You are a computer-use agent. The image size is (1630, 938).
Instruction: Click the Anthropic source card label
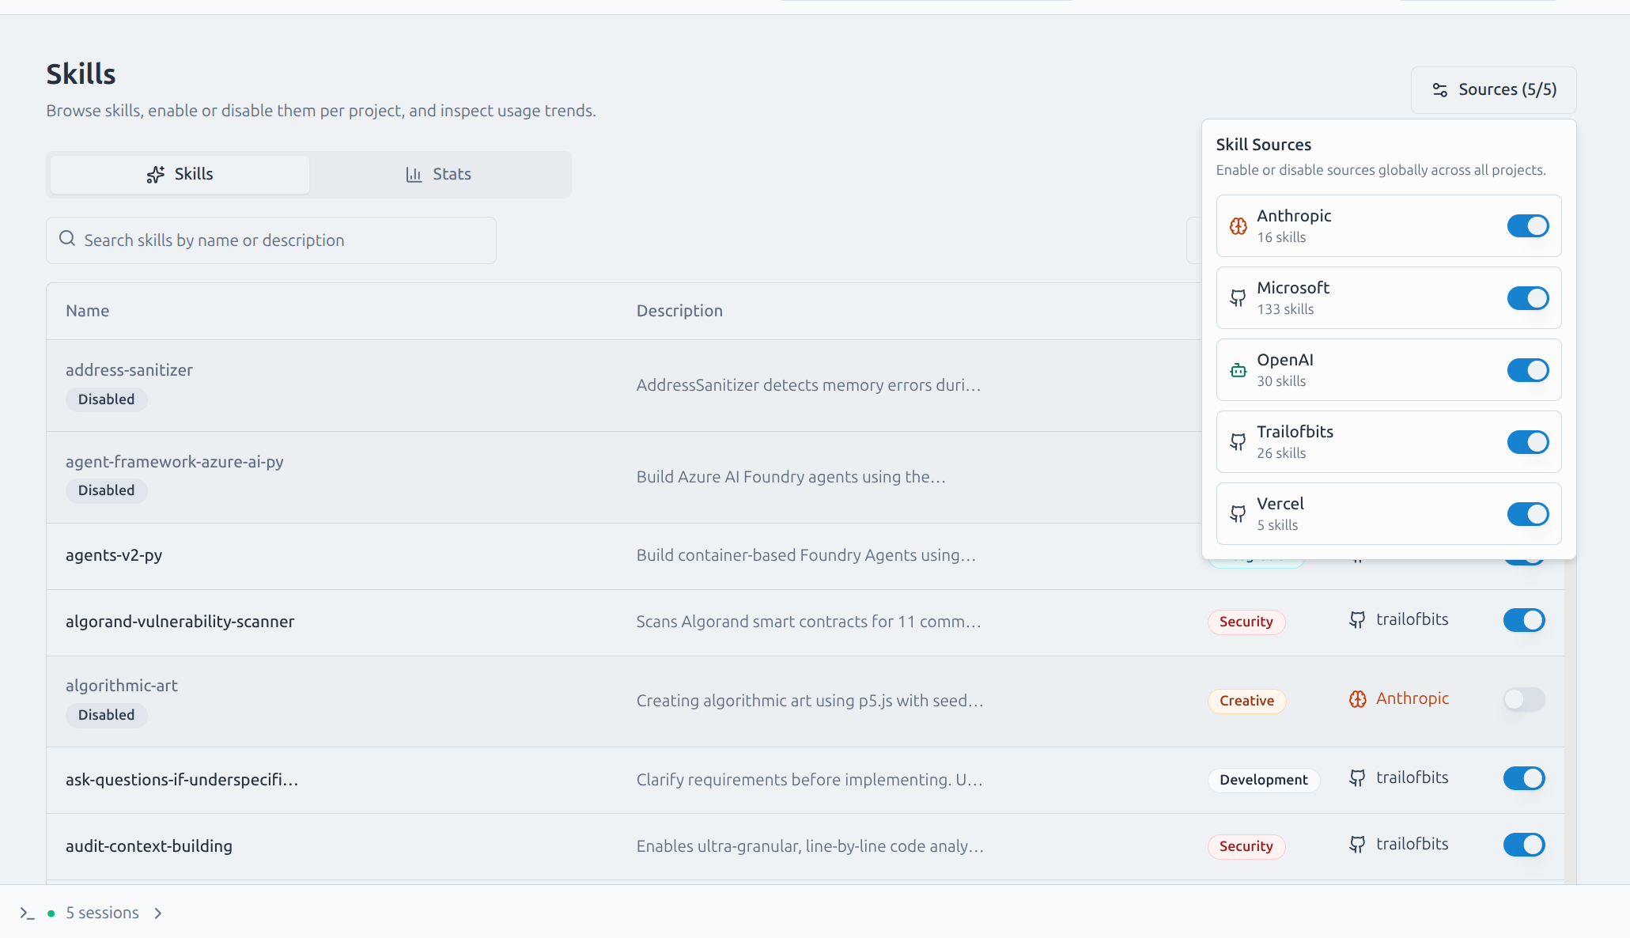[x=1294, y=216]
